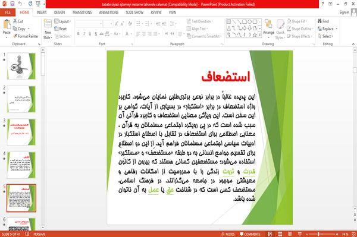This screenshot has width=357, height=237.
Task: Open the FILE tab
Action: [x=8, y=12]
